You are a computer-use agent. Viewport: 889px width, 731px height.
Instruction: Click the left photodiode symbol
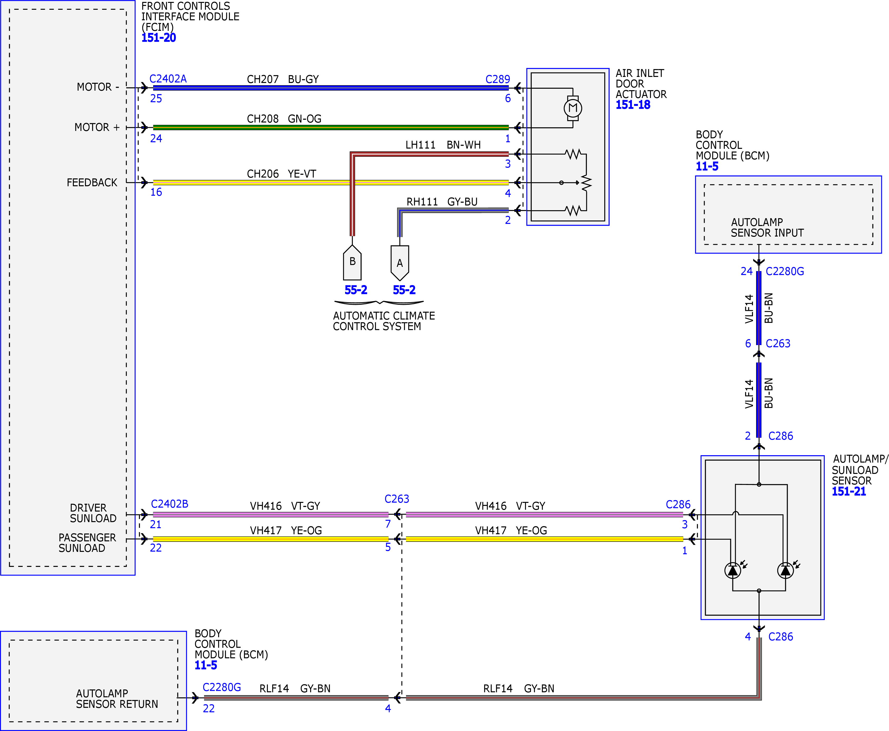[x=733, y=570]
